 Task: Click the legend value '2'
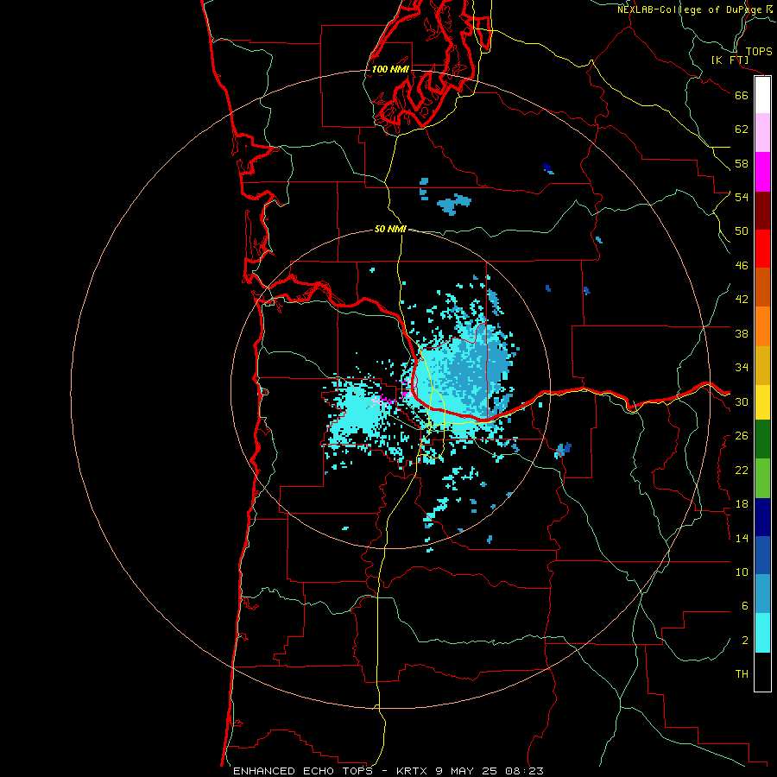coord(745,641)
